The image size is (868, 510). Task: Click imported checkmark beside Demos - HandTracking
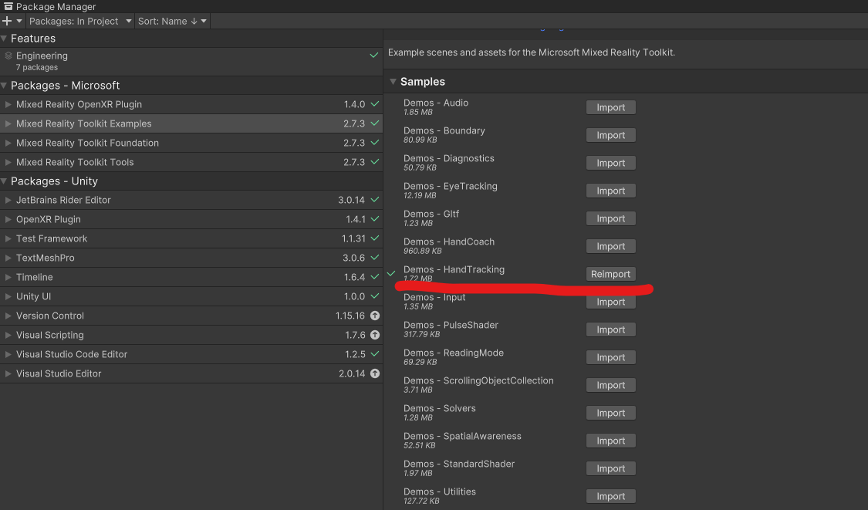coord(391,274)
